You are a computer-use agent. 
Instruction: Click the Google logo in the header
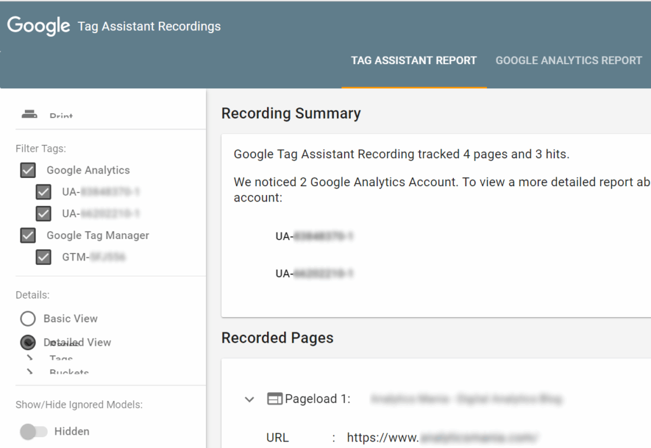pos(39,25)
